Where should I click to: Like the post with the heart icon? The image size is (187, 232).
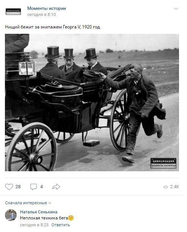tap(9, 187)
